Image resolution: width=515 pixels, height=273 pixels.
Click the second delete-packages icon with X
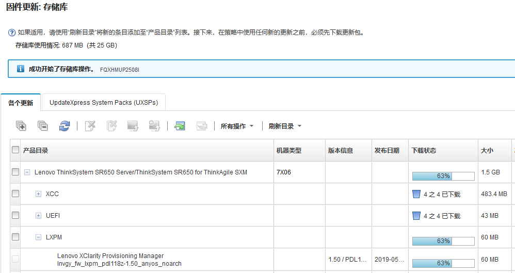pos(111,126)
